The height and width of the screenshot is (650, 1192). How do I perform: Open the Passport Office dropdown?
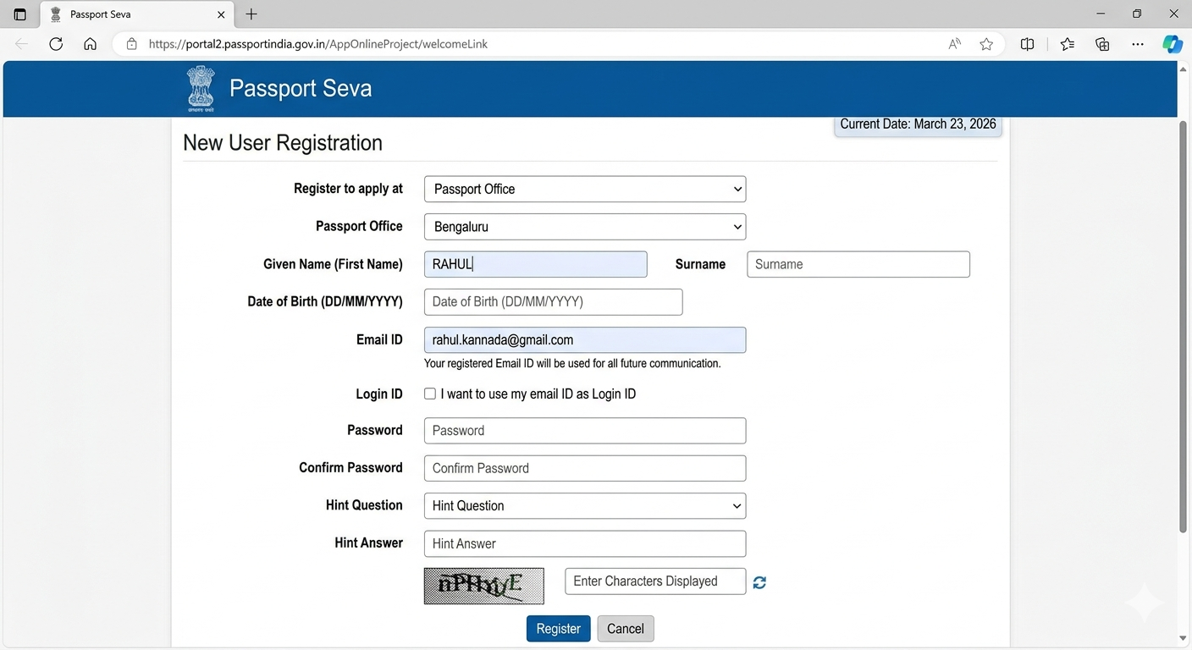tap(584, 226)
